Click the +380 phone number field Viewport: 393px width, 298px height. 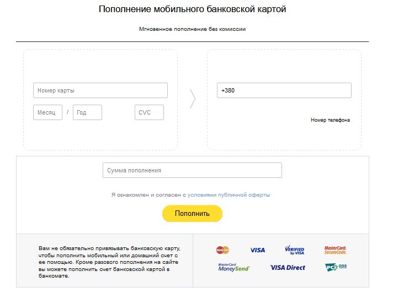[x=284, y=90]
